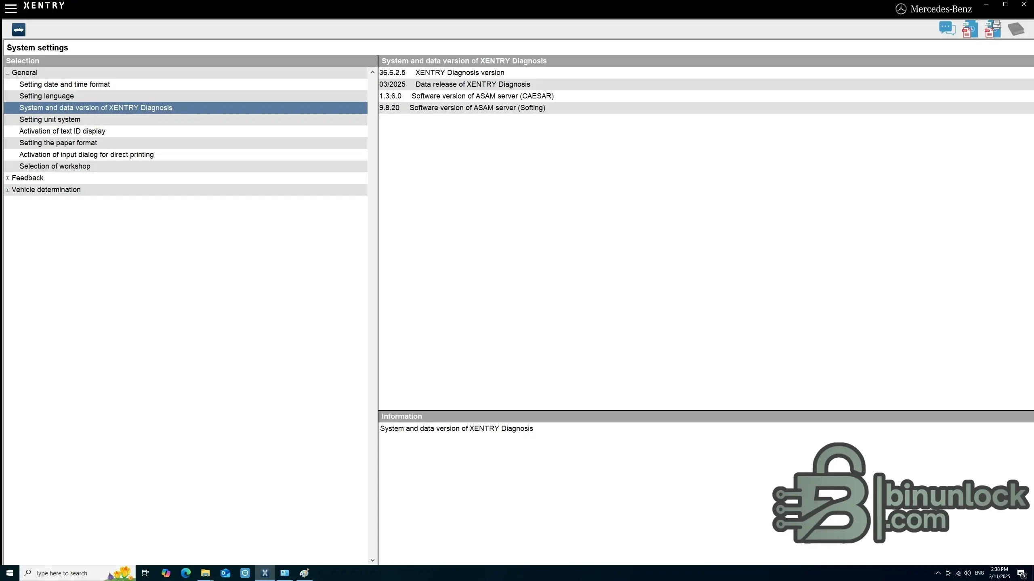Image resolution: width=1034 pixels, height=581 pixels.
Task: Click the XENTRY Diagnosis version 36.6.2.5 row
Action: point(706,73)
